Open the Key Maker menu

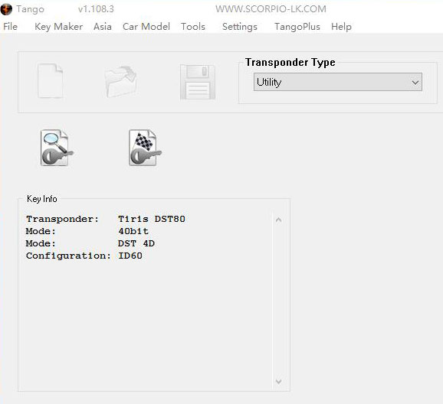tap(59, 27)
